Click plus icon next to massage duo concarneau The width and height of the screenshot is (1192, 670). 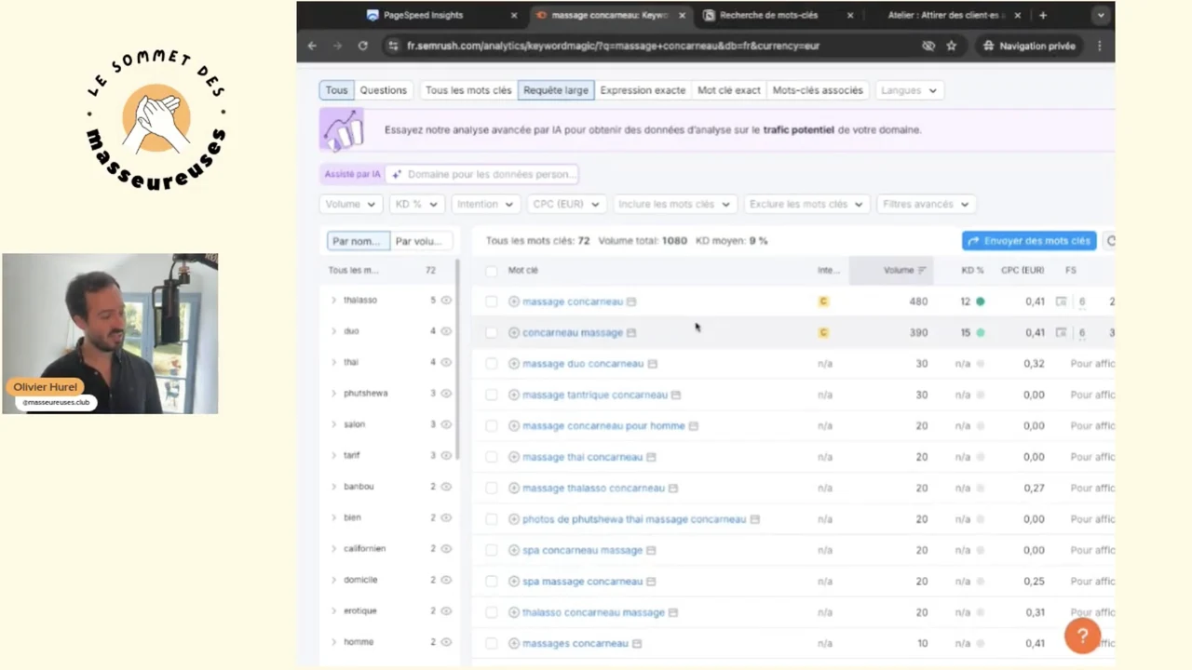(x=514, y=364)
